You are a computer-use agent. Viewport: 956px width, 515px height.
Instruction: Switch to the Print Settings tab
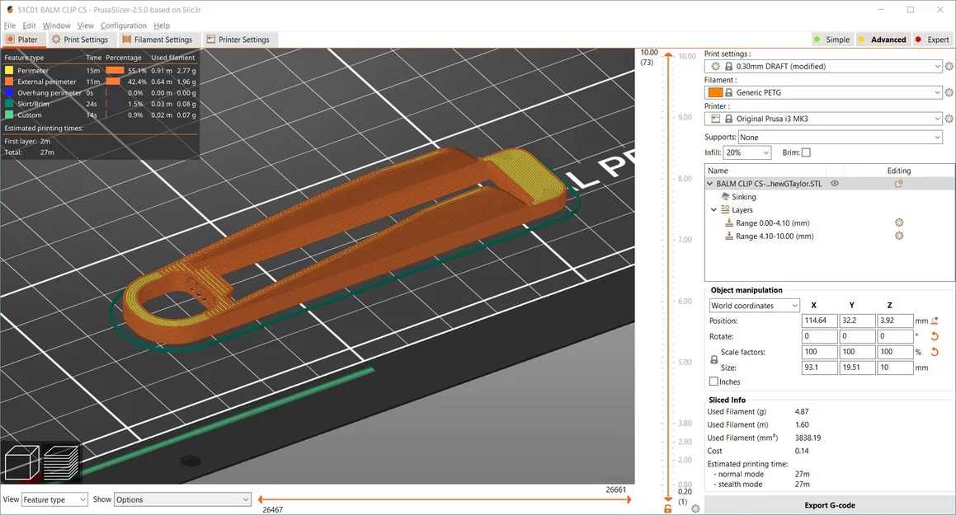pyautogui.click(x=80, y=40)
